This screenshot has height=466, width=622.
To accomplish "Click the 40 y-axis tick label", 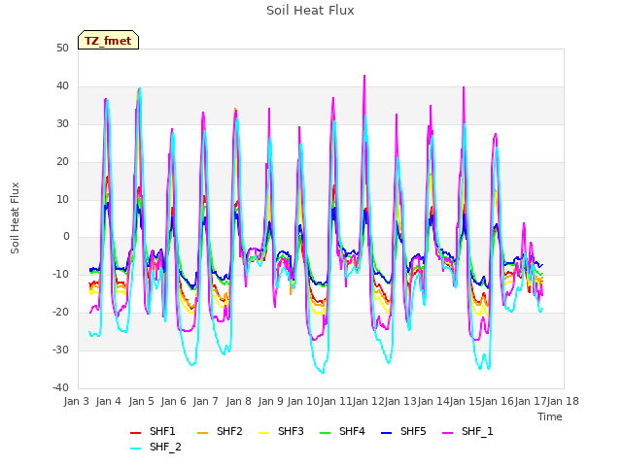I will point(62,86).
